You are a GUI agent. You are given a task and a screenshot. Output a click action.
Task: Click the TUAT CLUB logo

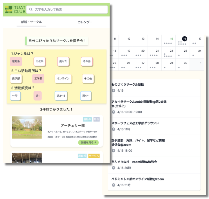pos(15,10)
